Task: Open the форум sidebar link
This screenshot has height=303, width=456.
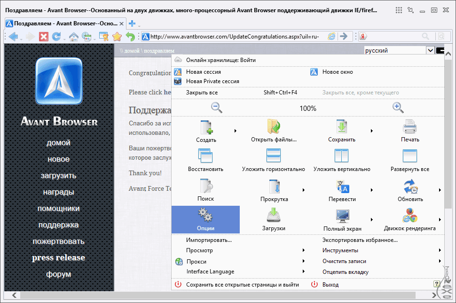Action: pyautogui.click(x=58, y=274)
